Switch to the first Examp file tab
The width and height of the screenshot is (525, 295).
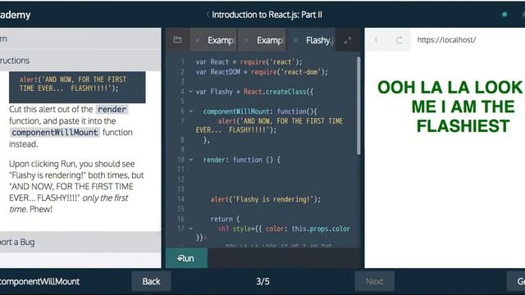221,40
